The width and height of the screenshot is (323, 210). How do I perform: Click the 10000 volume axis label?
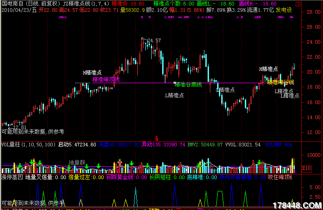coord(314,155)
